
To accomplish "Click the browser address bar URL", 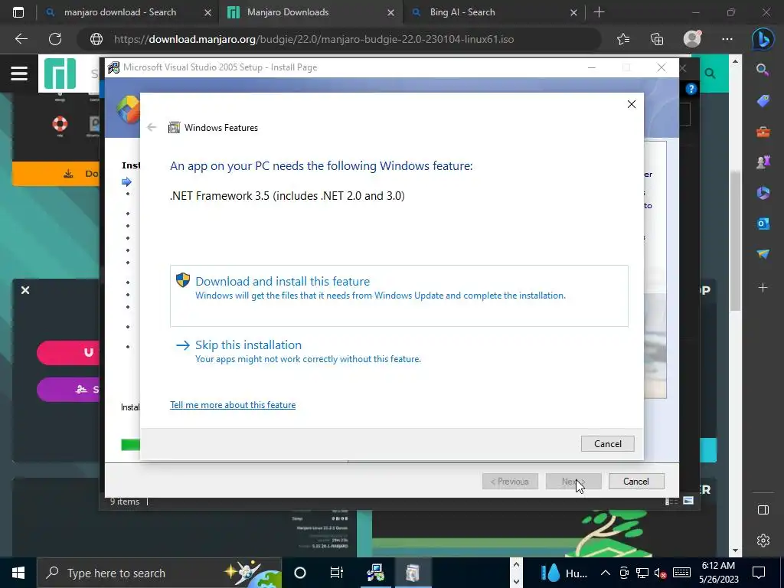I will (x=313, y=39).
